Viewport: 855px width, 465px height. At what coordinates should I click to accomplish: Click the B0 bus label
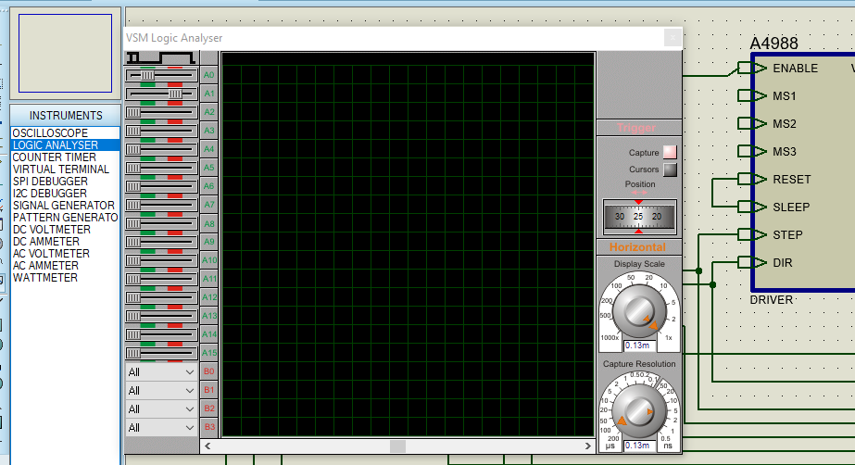208,371
